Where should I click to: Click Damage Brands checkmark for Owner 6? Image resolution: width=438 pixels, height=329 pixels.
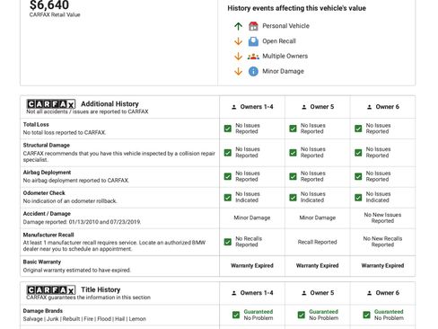[366, 315]
